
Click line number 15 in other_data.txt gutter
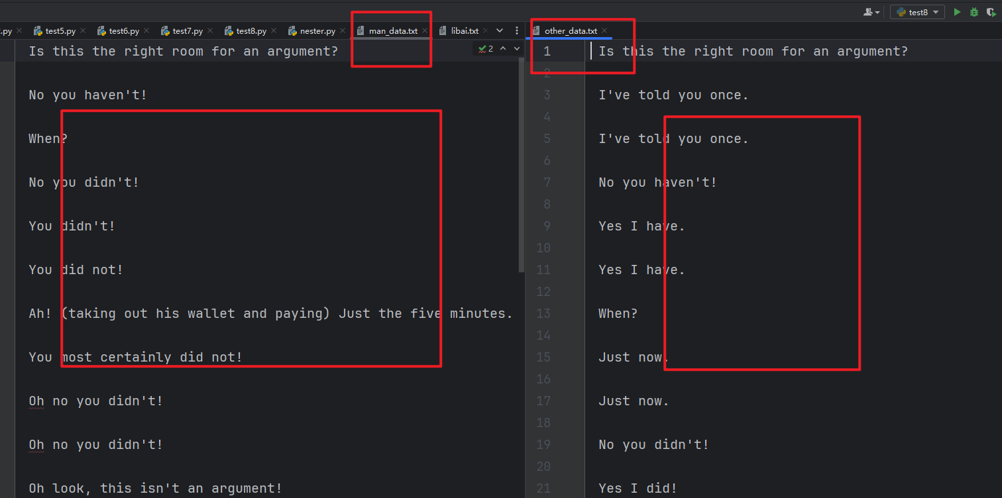(543, 357)
